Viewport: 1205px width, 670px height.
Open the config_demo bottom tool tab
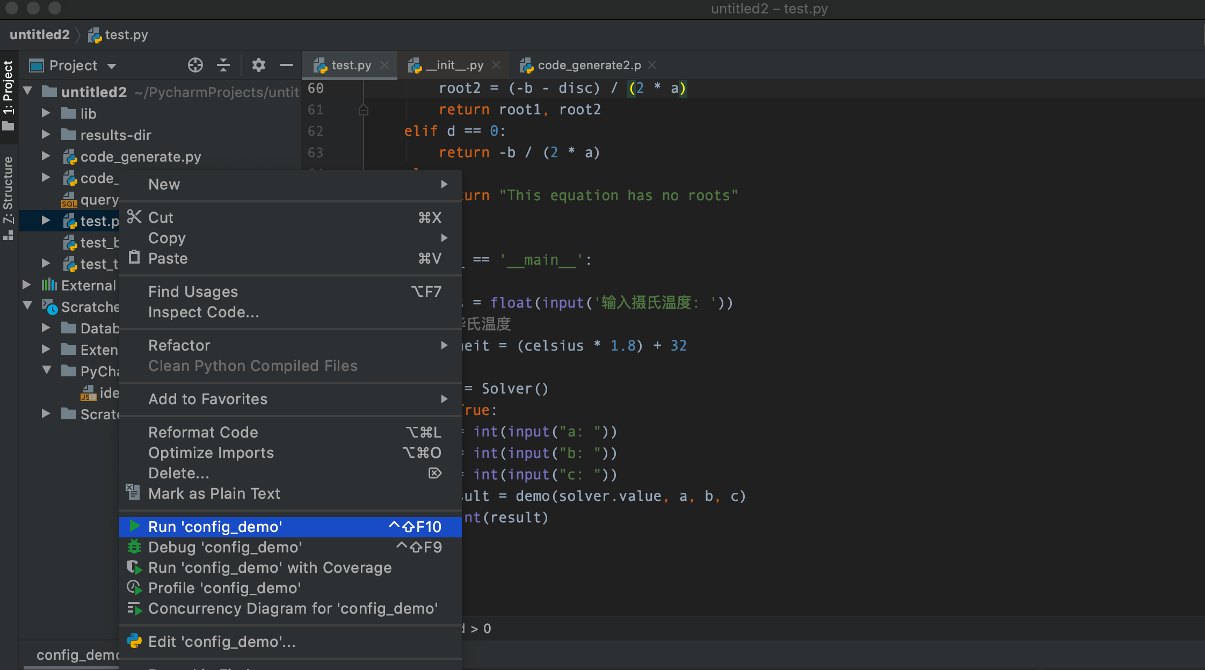point(77,654)
